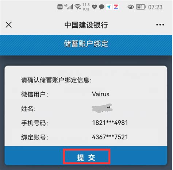Viewport: 173px width, 170px height.
Task: Tap the Wi-Fi status icon
Action: 78,7
